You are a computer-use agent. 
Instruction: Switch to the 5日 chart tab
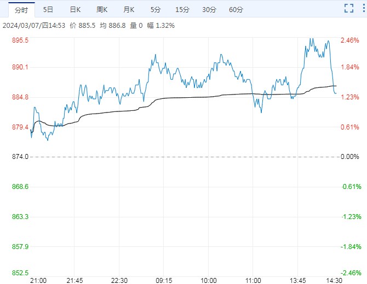pyautogui.click(x=48, y=10)
